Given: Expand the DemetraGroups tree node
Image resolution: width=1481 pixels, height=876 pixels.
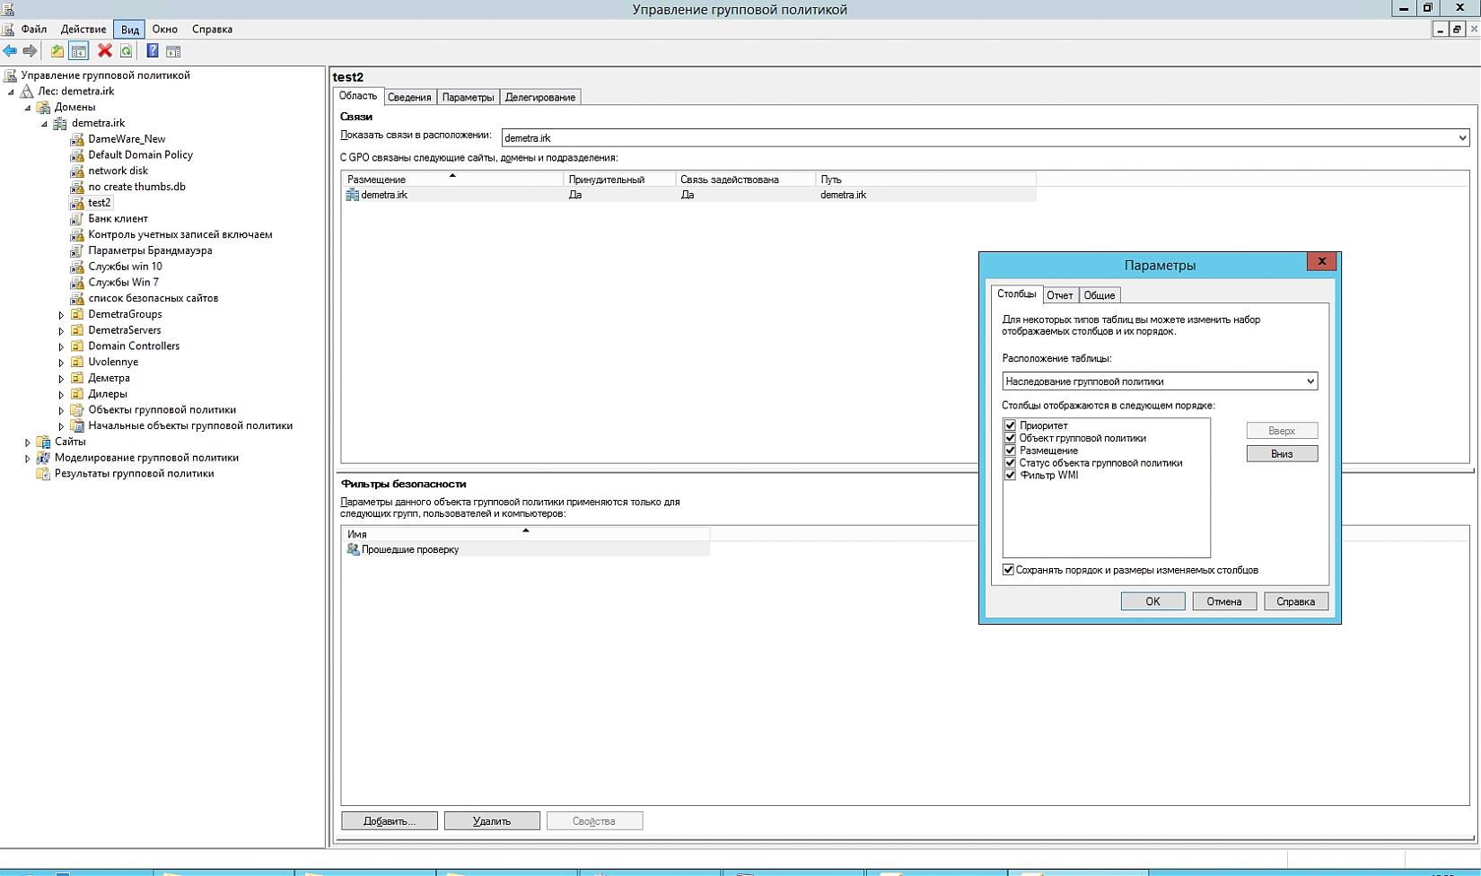Looking at the screenshot, I should point(61,315).
